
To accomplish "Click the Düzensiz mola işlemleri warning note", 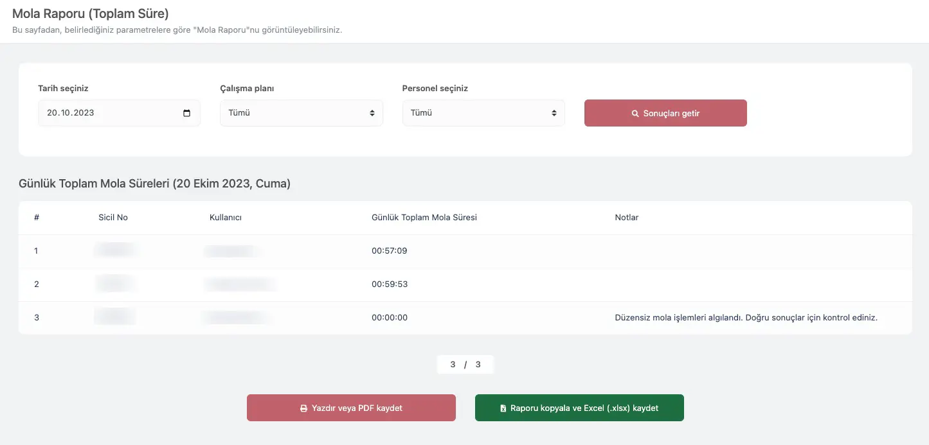I will (746, 318).
